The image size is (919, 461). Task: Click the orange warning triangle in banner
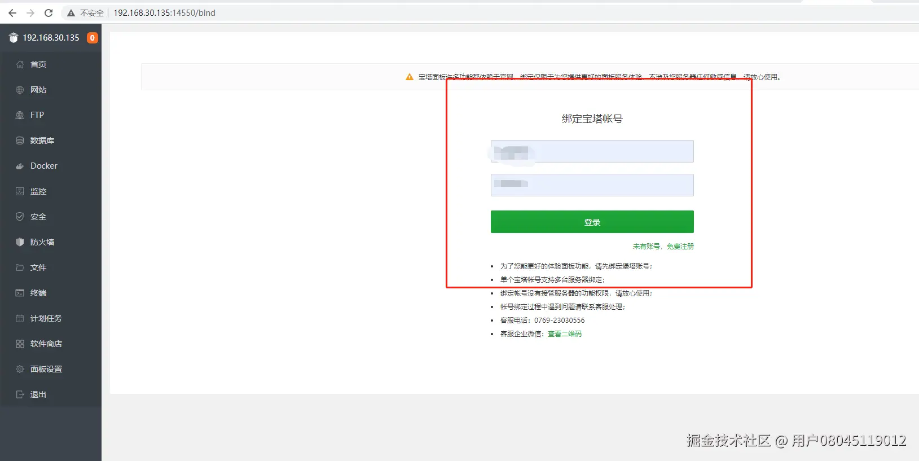point(410,77)
